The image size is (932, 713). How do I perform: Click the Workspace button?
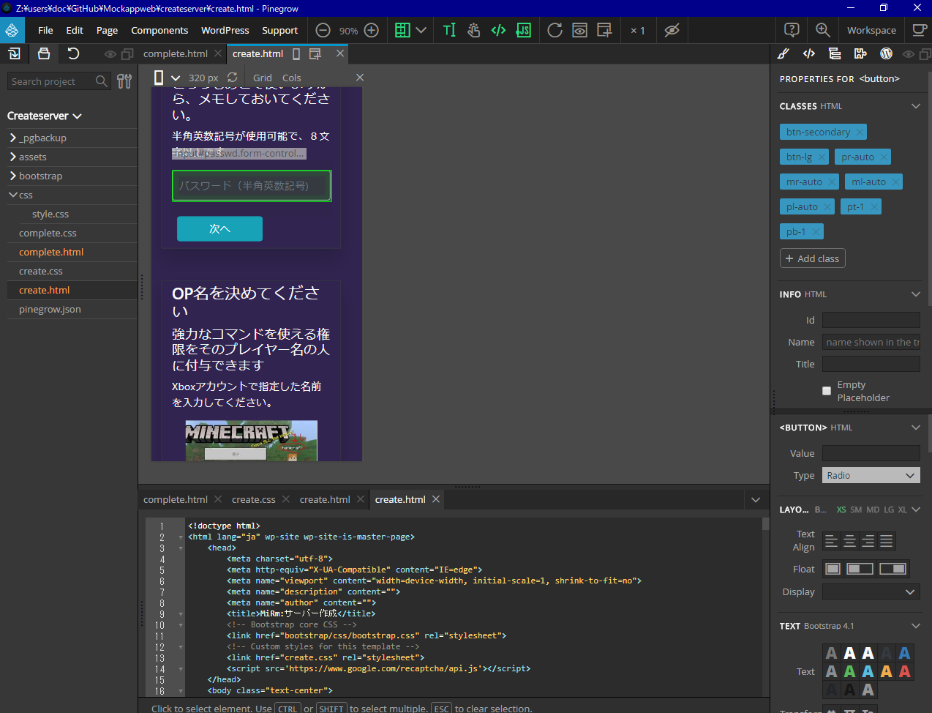[871, 30]
